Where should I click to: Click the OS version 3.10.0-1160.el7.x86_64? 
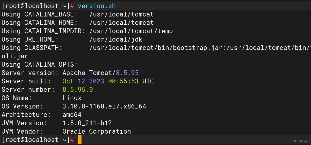(104, 106)
